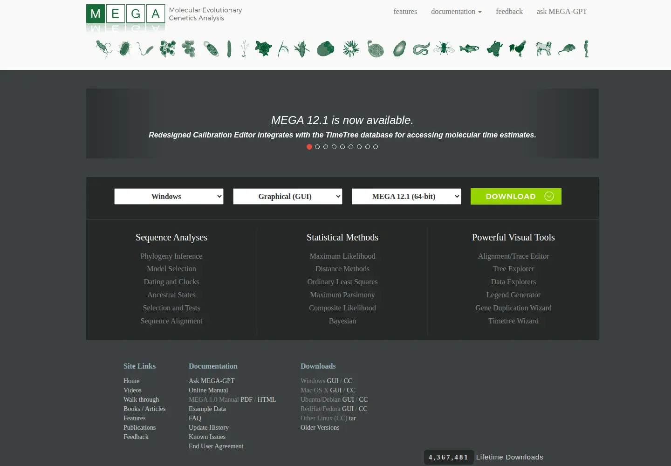Click the circled arrow on Download button

[x=549, y=196]
